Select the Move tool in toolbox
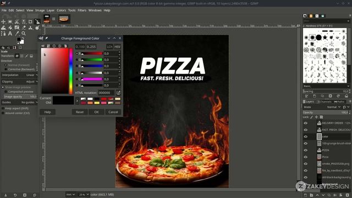This screenshot has height=198, width=352. click(x=3, y=22)
